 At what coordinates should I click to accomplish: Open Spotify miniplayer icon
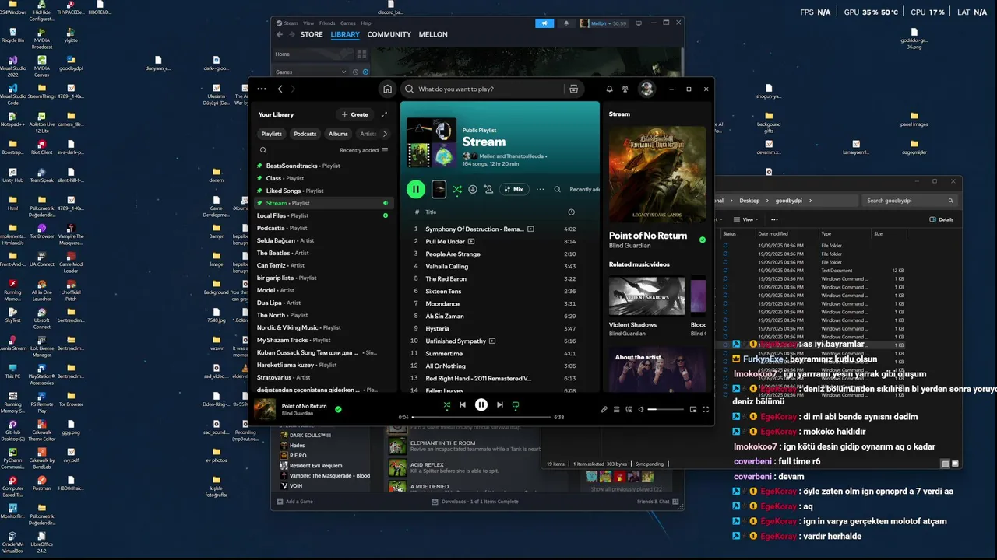[693, 409]
